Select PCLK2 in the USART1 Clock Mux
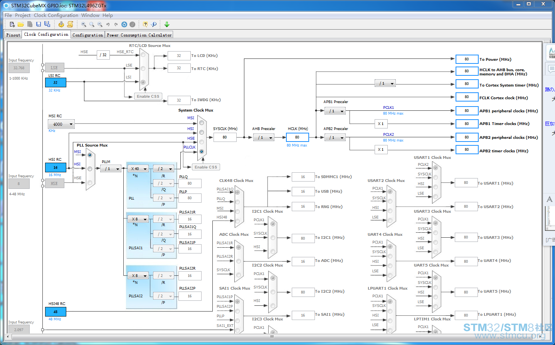 436,168
